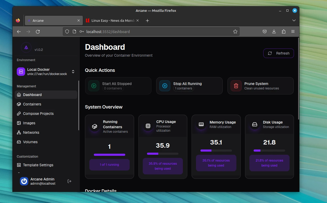Viewport: 327px width, 203px height.
Task: Reload the page with browser reload icon
Action: tap(38, 32)
